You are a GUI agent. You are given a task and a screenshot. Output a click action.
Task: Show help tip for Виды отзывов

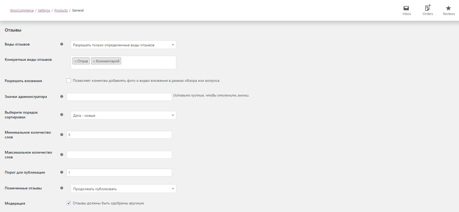pyautogui.click(x=62, y=44)
